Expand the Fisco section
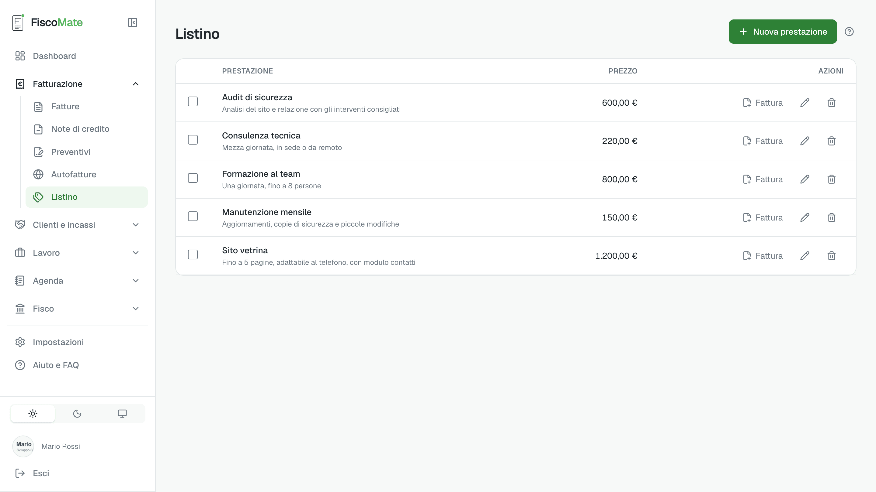876x492 pixels. [78, 309]
